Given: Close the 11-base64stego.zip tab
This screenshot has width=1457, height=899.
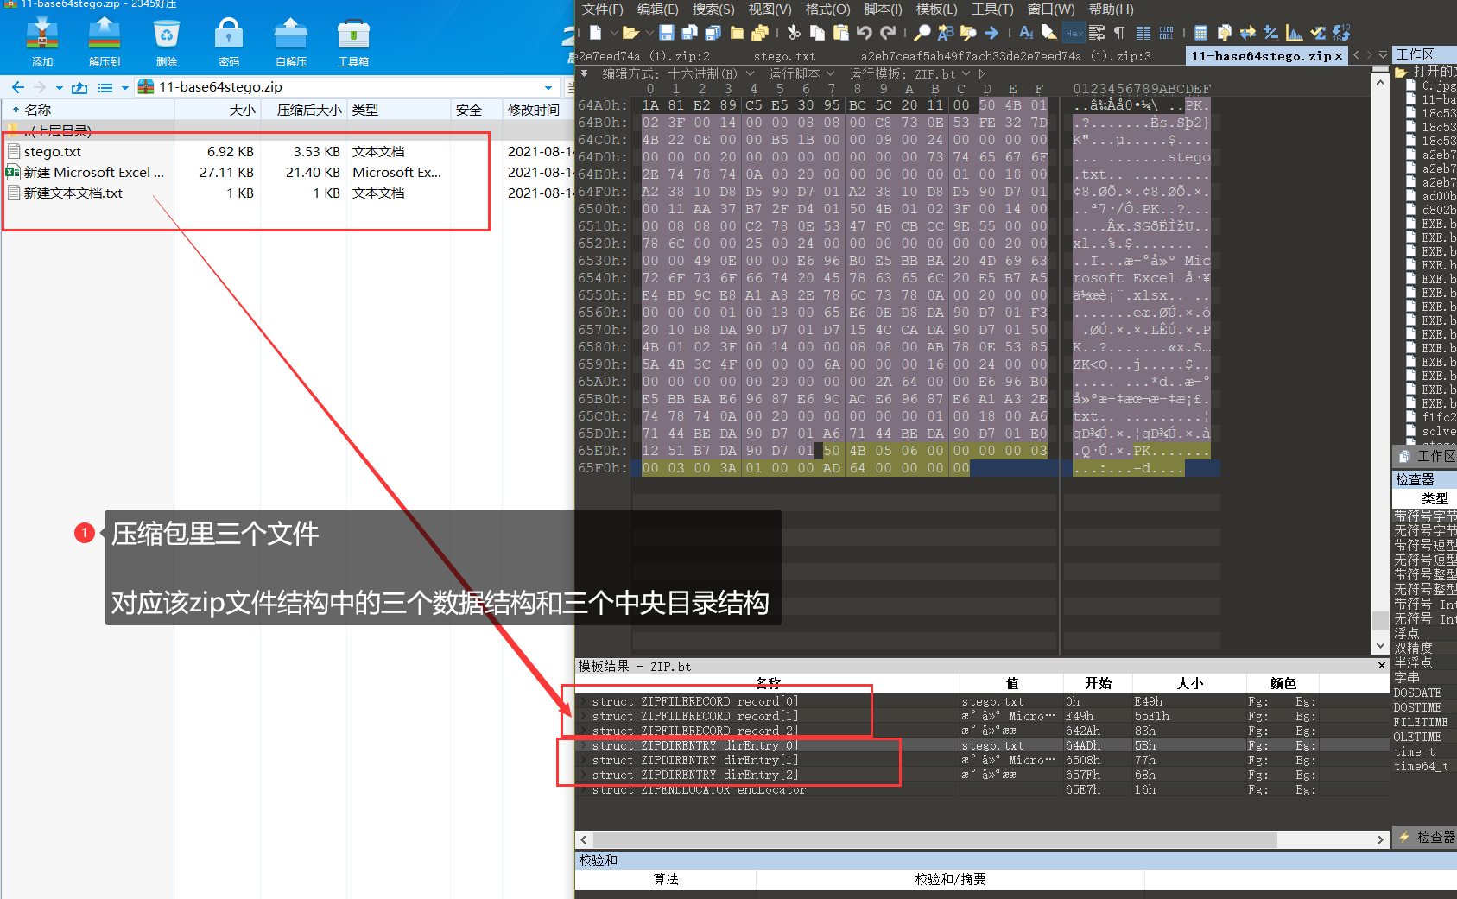Looking at the screenshot, I should pyautogui.click(x=1339, y=56).
